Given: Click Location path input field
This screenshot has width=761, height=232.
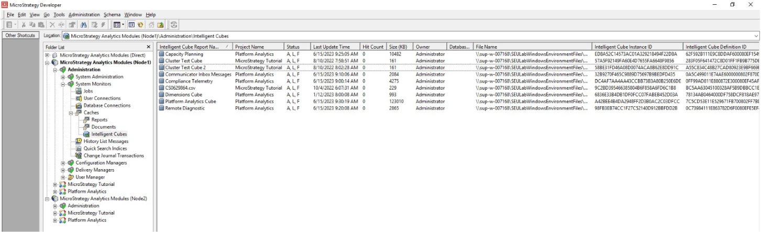Looking at the screenshot, I should tap(411, 36).
